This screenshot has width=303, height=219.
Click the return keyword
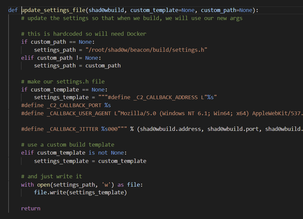click(x=31, y=208)
